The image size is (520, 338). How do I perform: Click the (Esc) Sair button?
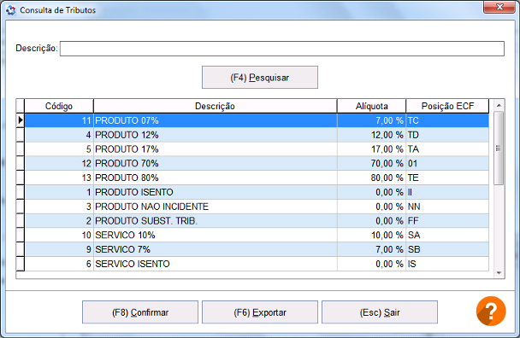pyautogui.click(x=380, y=312)
